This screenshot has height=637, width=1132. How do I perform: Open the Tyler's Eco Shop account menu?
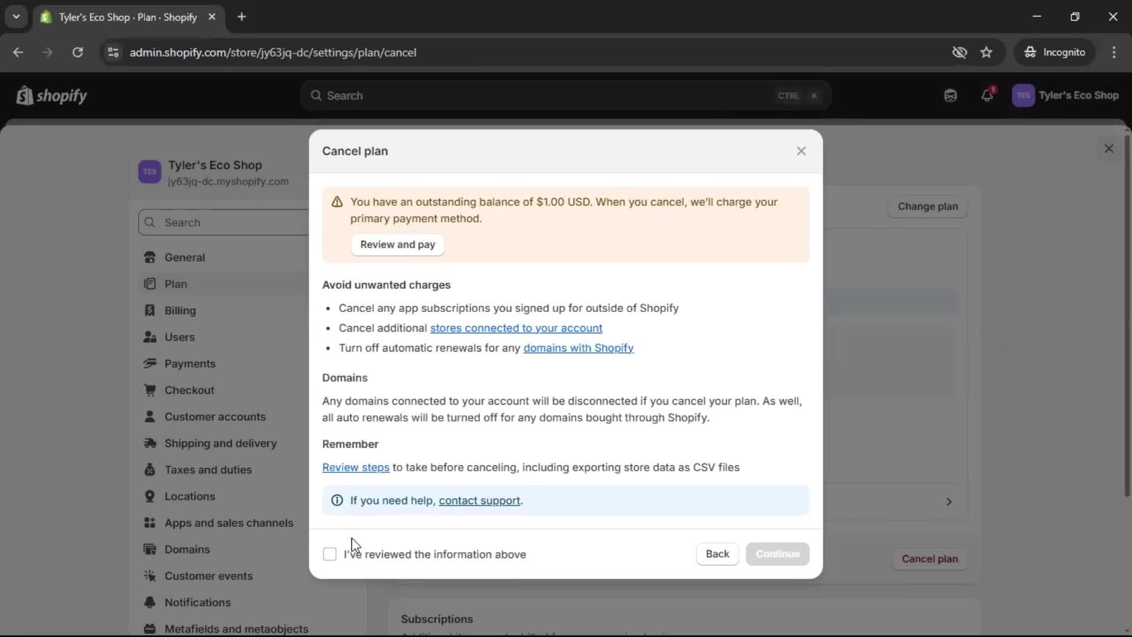click(1065, 95)
